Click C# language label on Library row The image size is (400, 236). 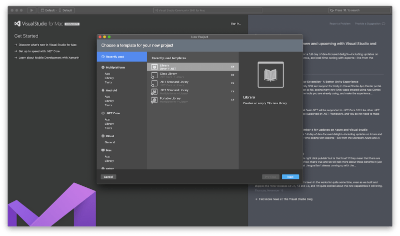[233, 67]
